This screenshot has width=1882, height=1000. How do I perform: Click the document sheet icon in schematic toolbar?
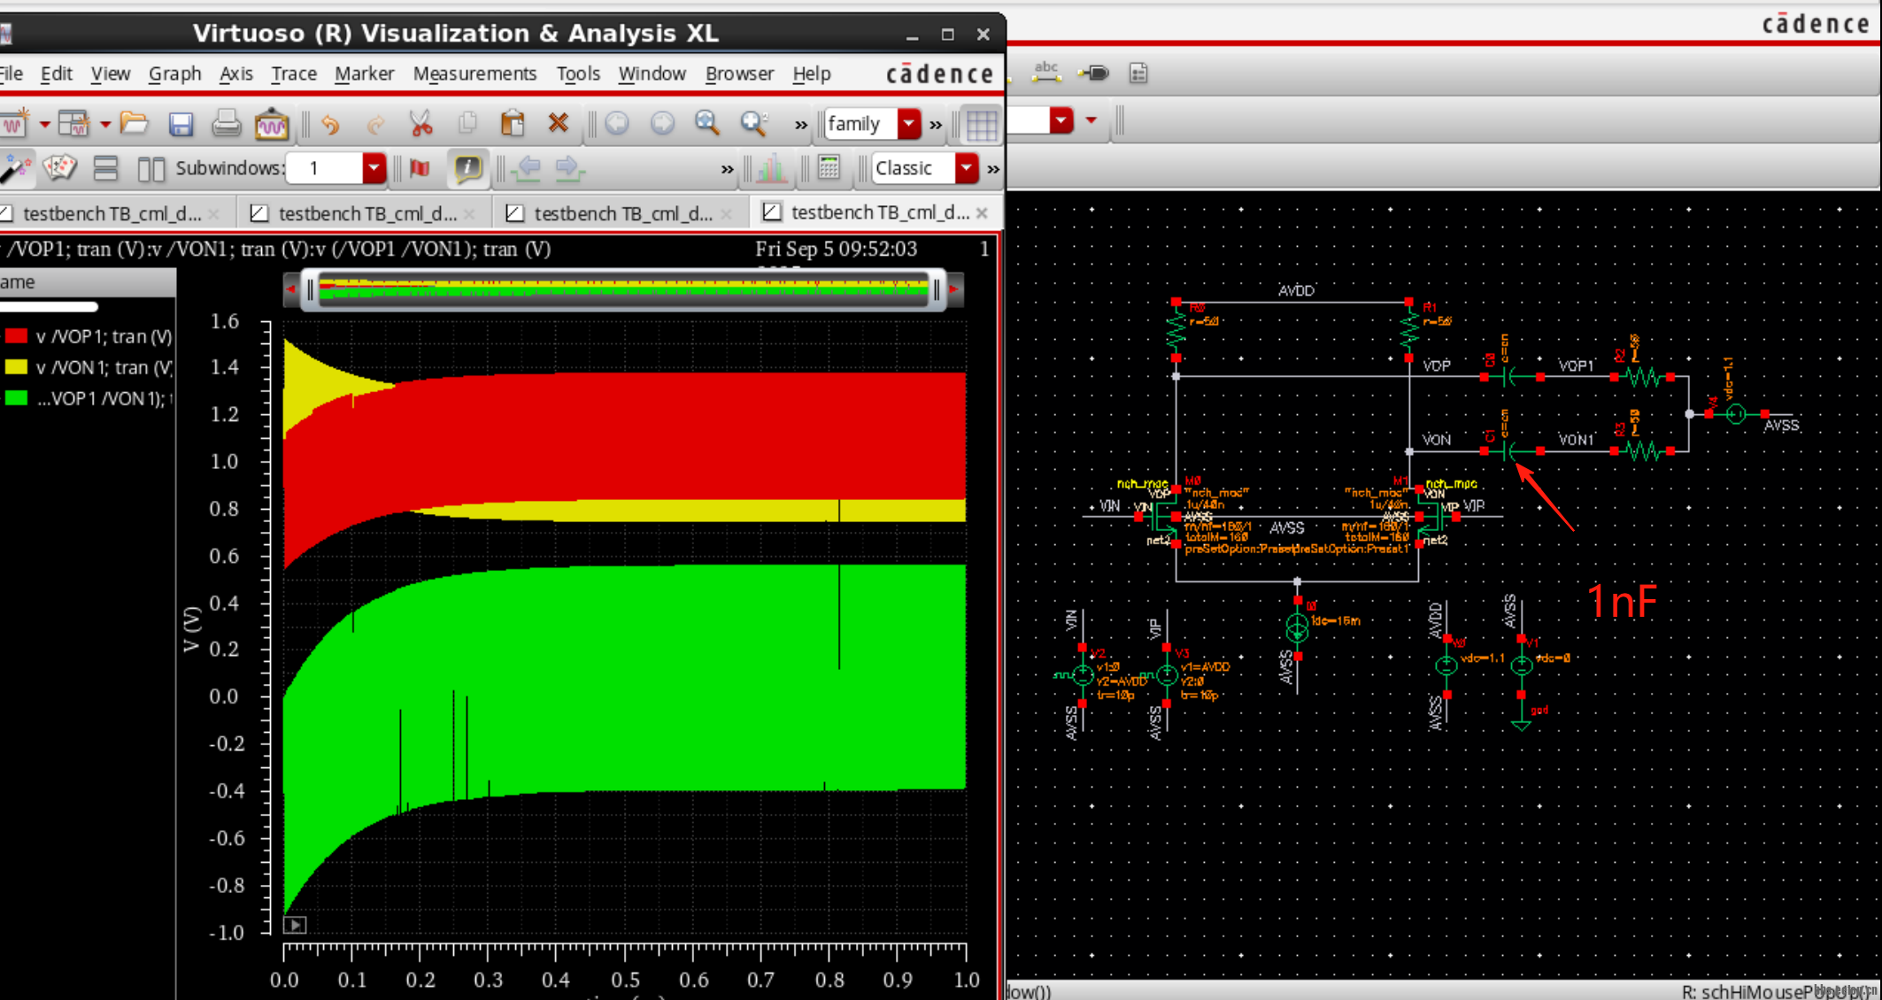pos(1138,73)
